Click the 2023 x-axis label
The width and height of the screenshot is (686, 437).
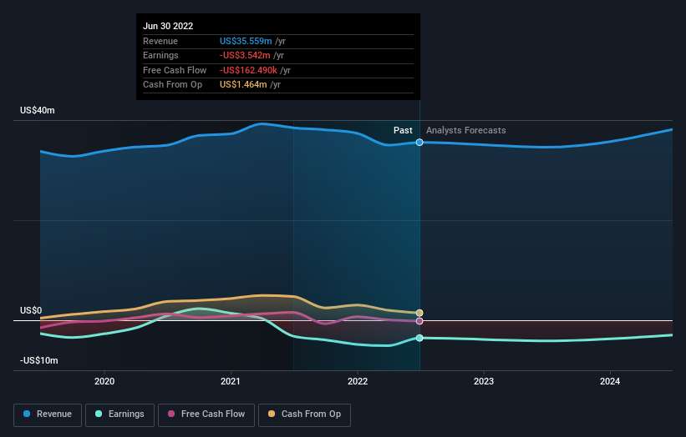coord(484,382)
